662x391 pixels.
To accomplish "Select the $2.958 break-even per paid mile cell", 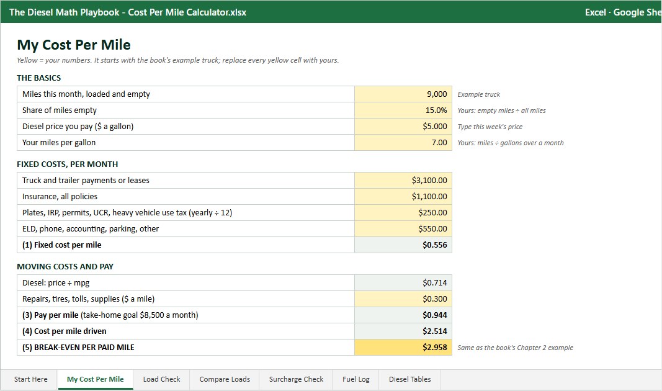I will coord(403,347).
